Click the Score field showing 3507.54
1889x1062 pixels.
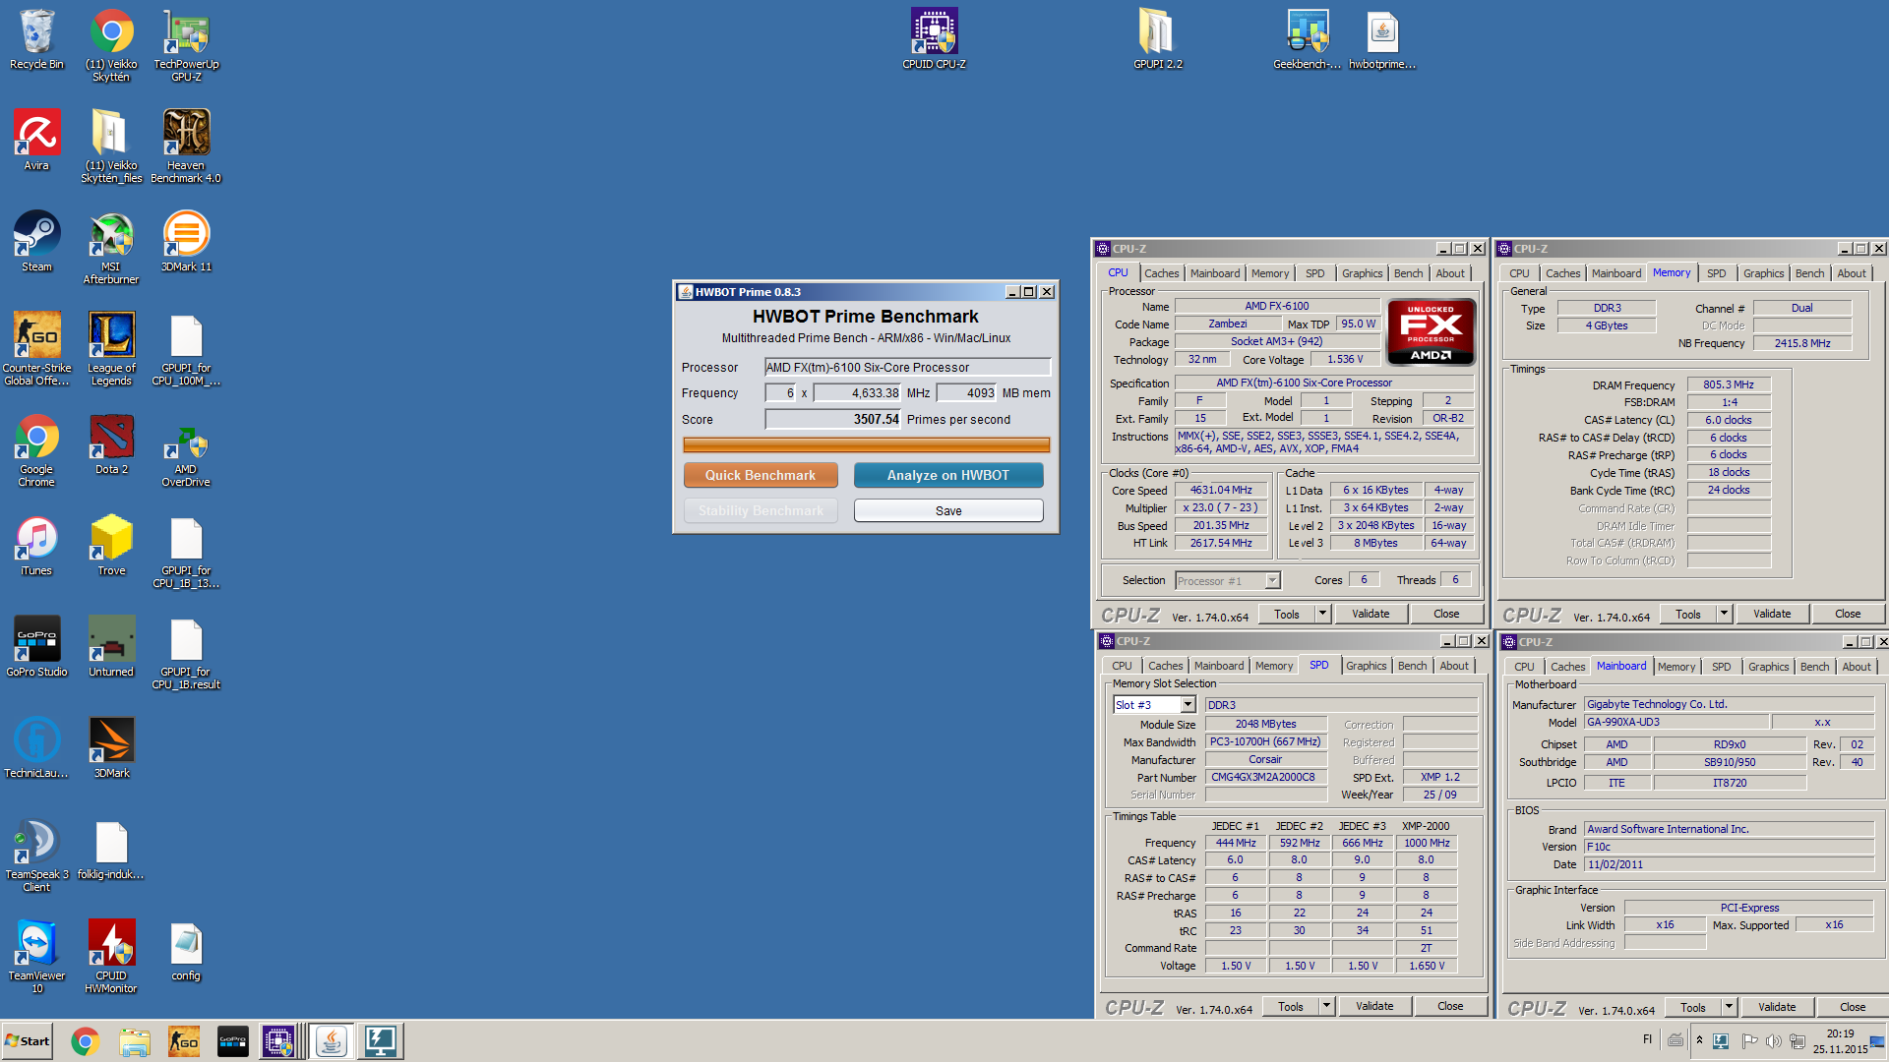pyautogui.click(x=833, y=419)
